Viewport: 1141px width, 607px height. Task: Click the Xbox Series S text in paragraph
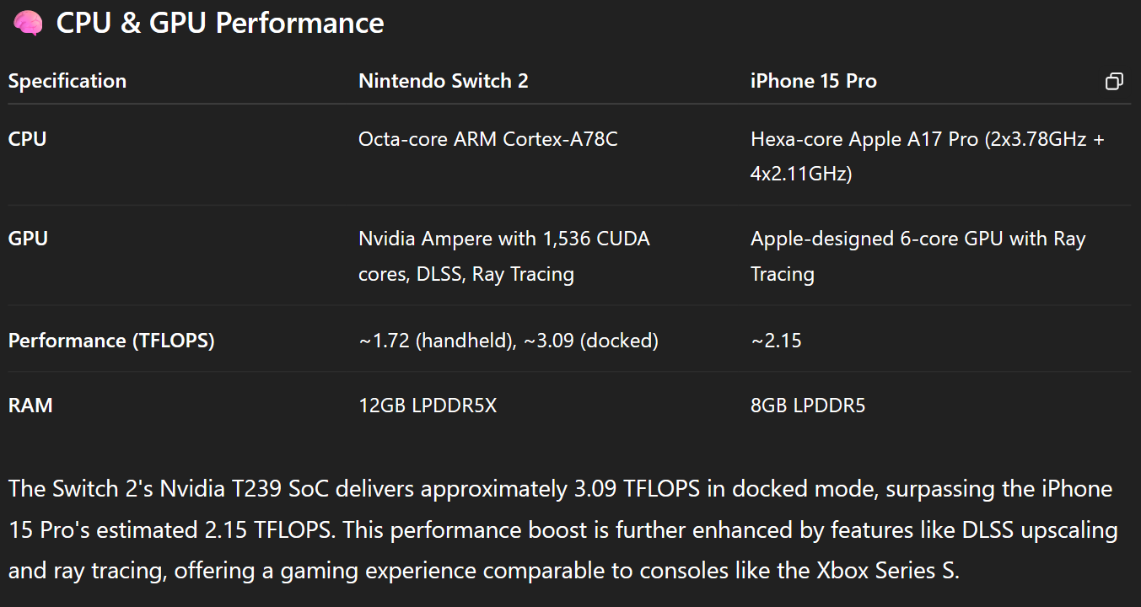885,570
